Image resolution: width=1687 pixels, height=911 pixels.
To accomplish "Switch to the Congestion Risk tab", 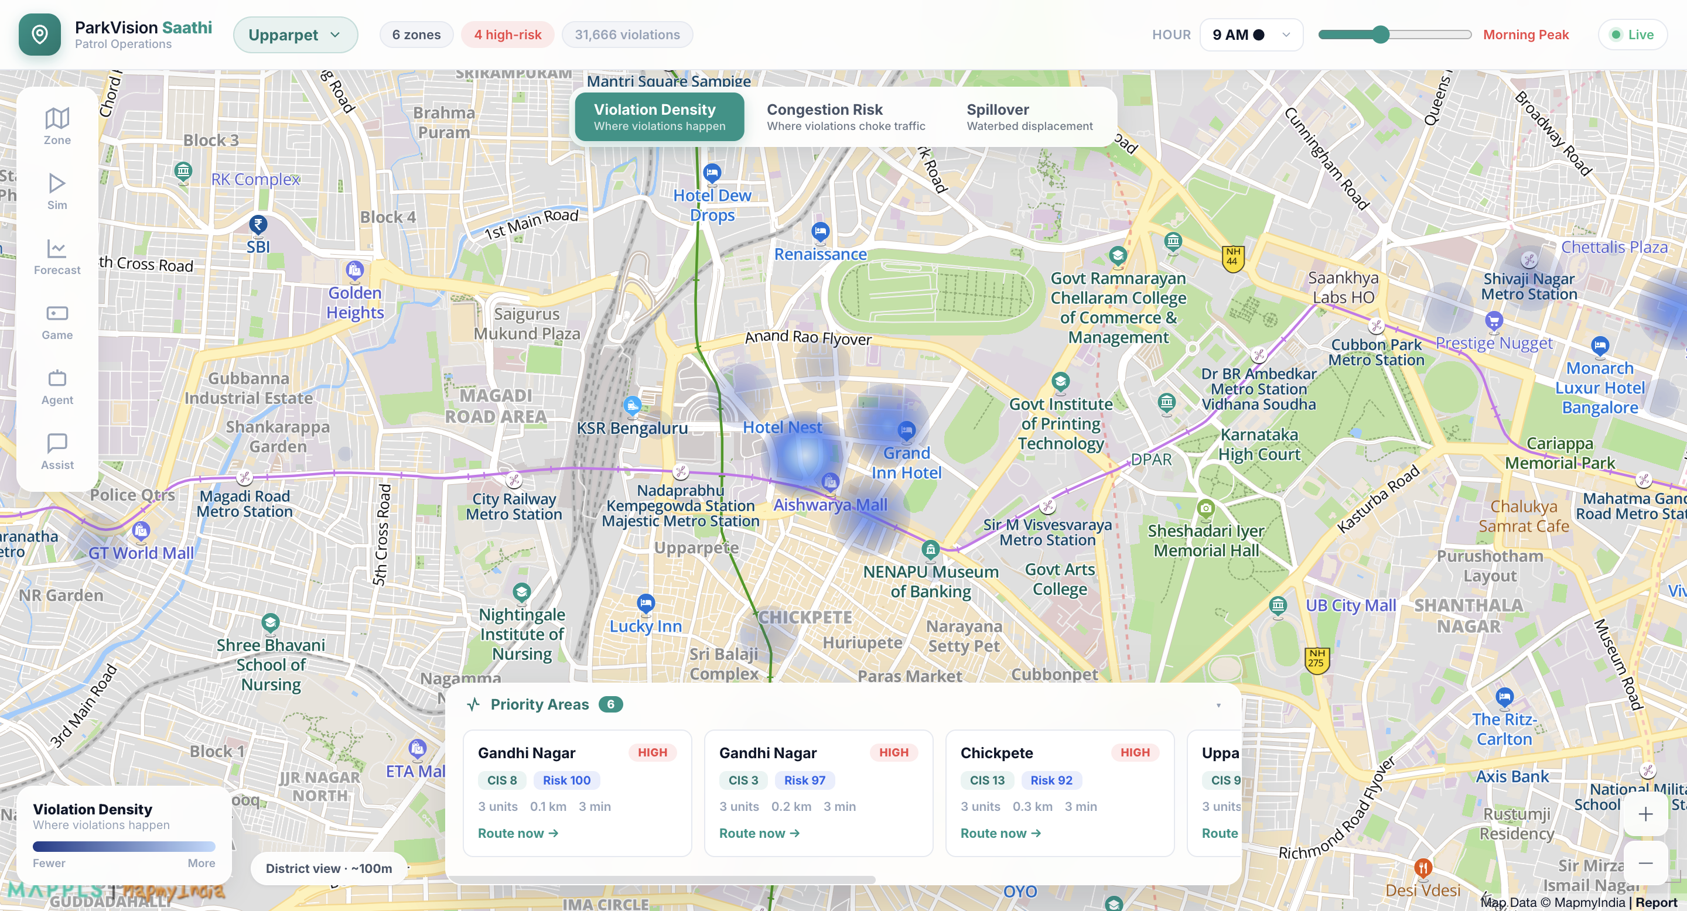I will pos(845,117).
